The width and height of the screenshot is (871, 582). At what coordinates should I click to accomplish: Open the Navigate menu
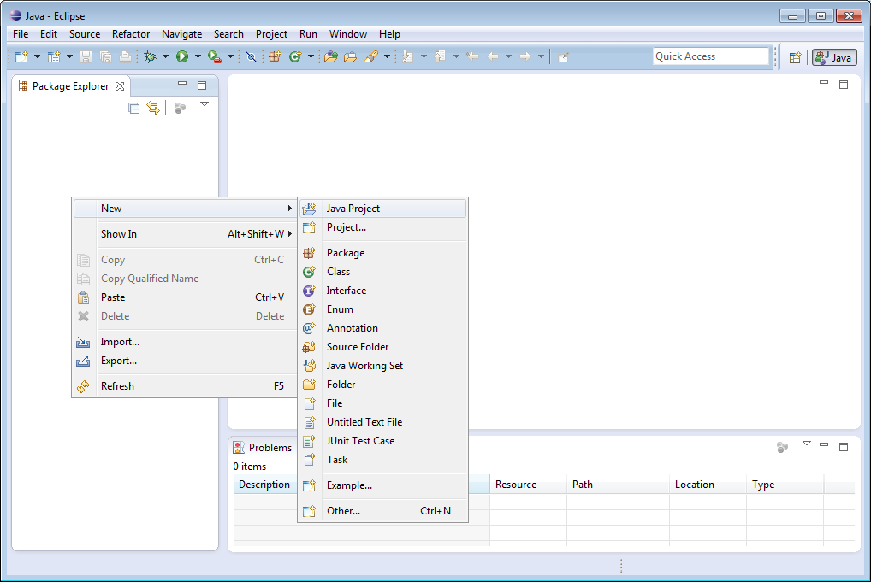tap(181, 34)
